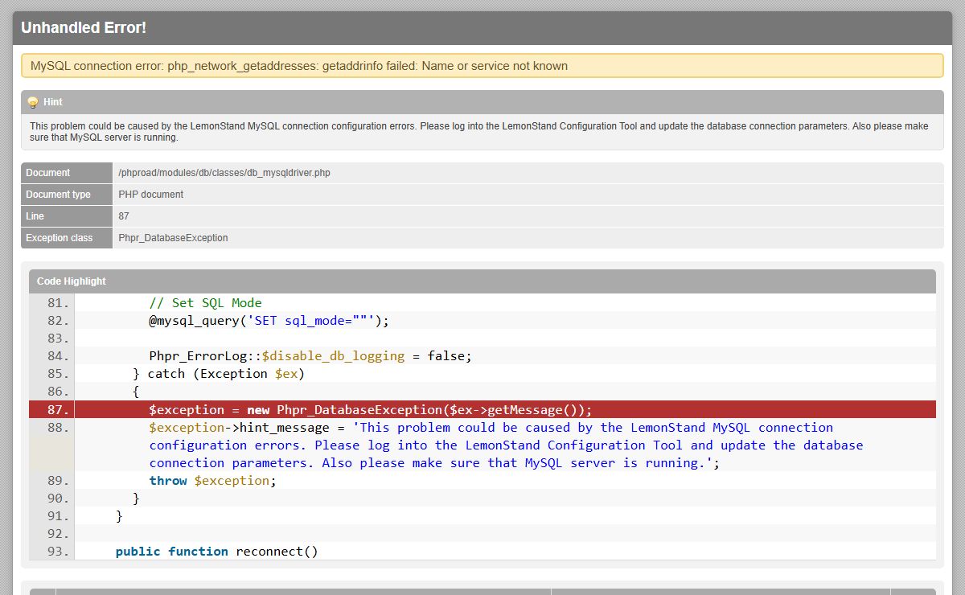Click line number 83 in the code gutter
This screenshot has height=595, width=965.
(x=58, y=339)
